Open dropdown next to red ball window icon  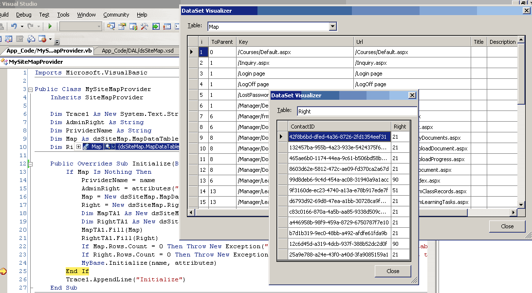(x=50, y=39)
